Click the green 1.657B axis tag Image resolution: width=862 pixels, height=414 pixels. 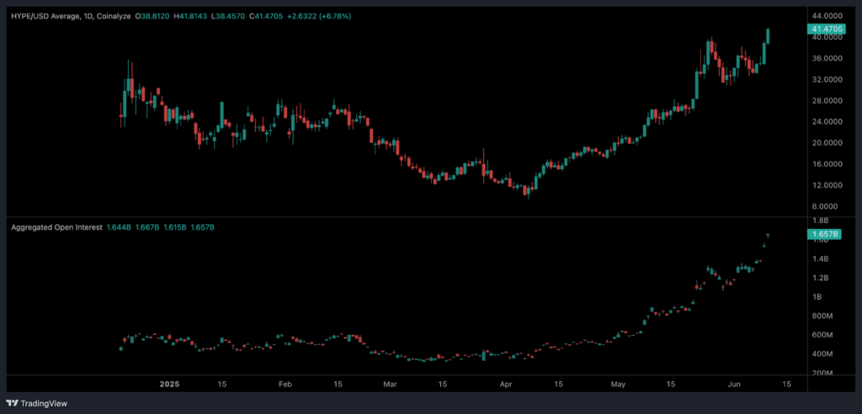[823, 234]
